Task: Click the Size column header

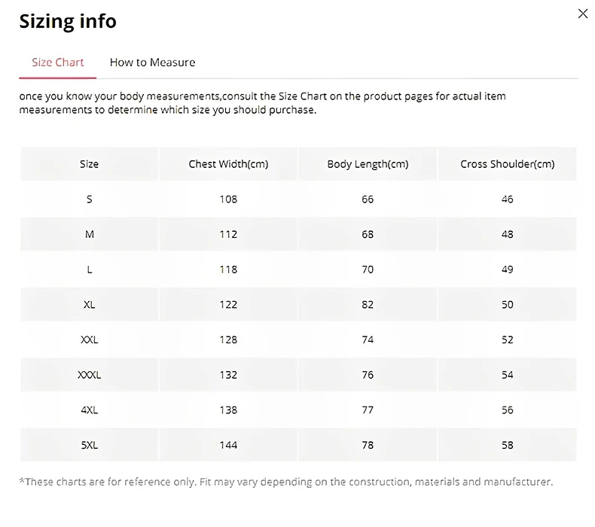Action: (x=89, y=164)
